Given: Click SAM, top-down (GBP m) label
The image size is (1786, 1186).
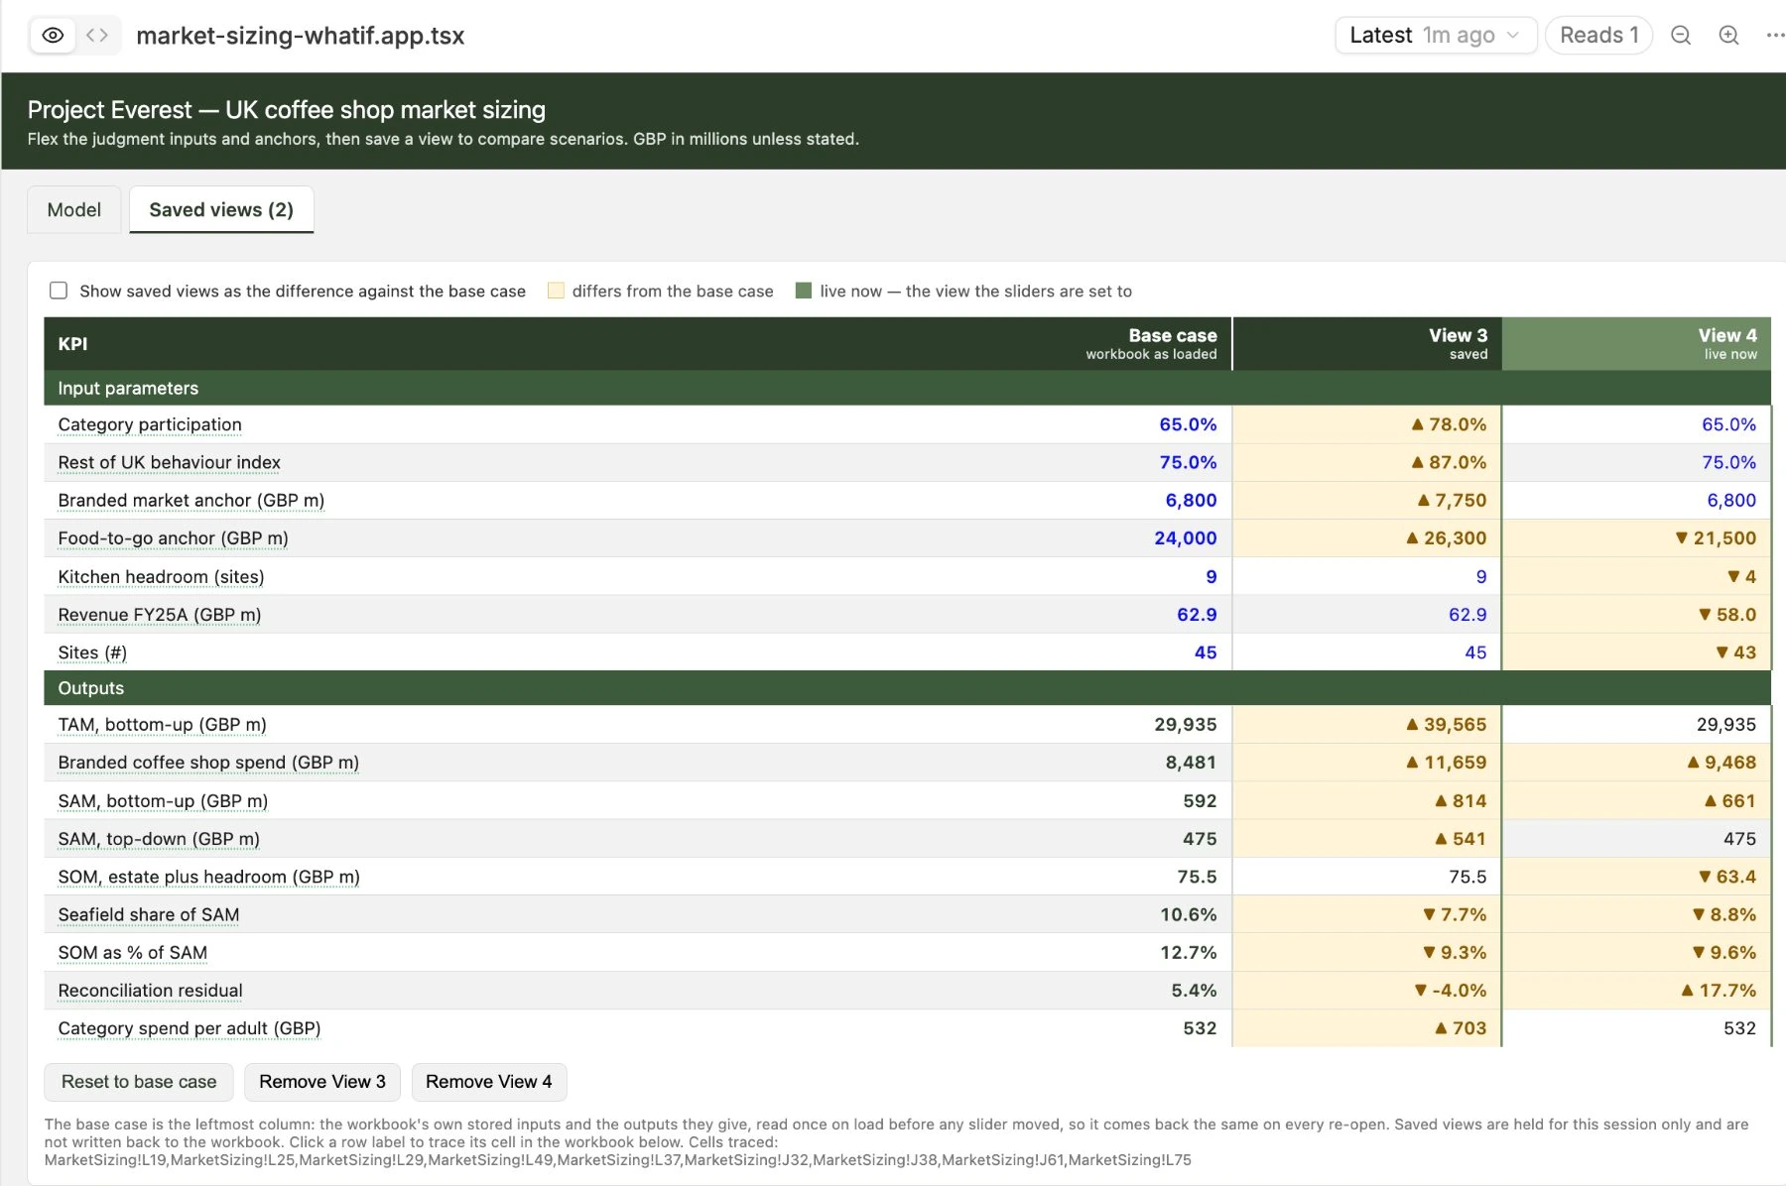Looking at the screenshot, I should click(x=159, y=839).
